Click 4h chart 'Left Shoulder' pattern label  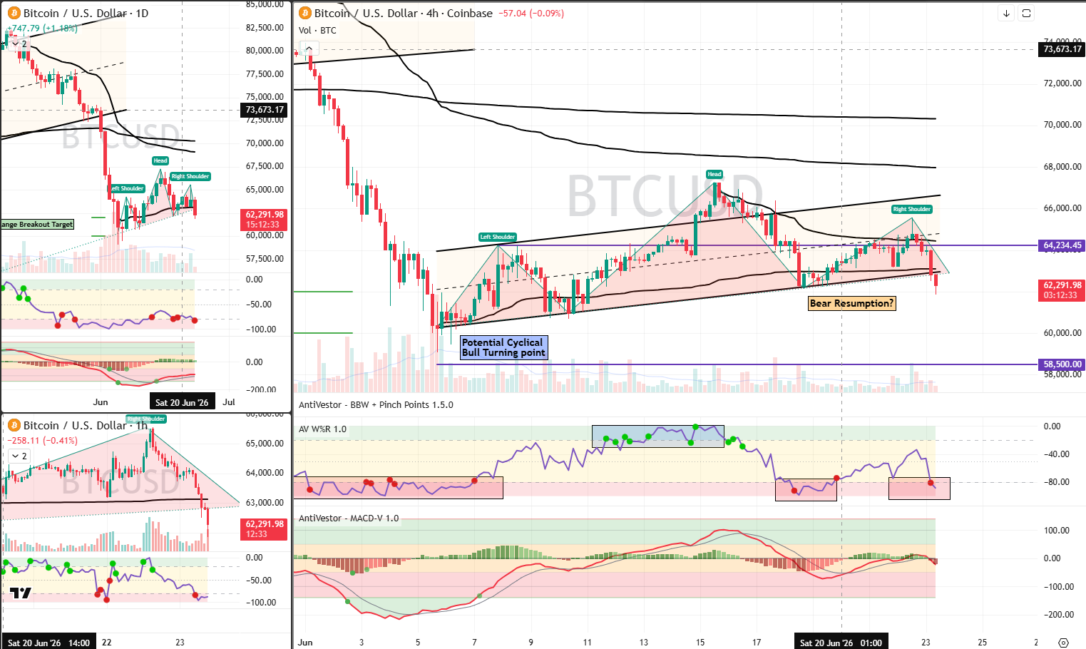pos(497,237)
